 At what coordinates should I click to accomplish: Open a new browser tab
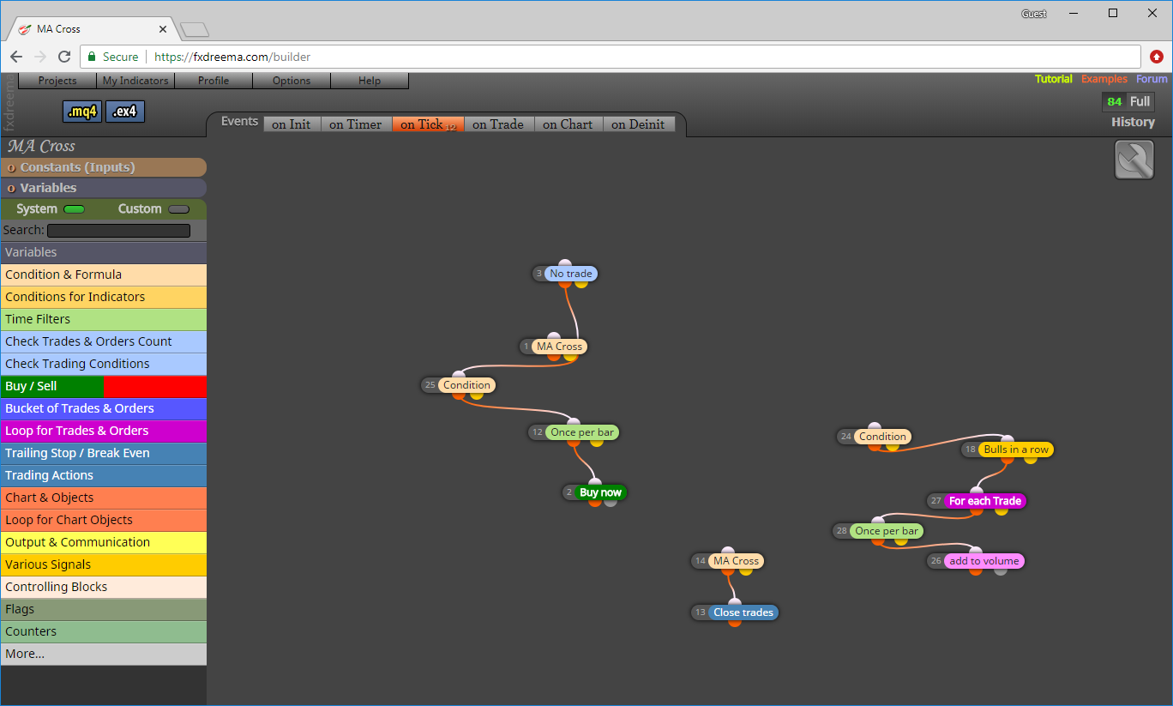(195, 30)
